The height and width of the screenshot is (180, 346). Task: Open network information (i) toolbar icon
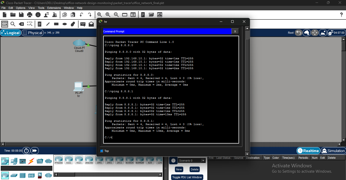38,15
